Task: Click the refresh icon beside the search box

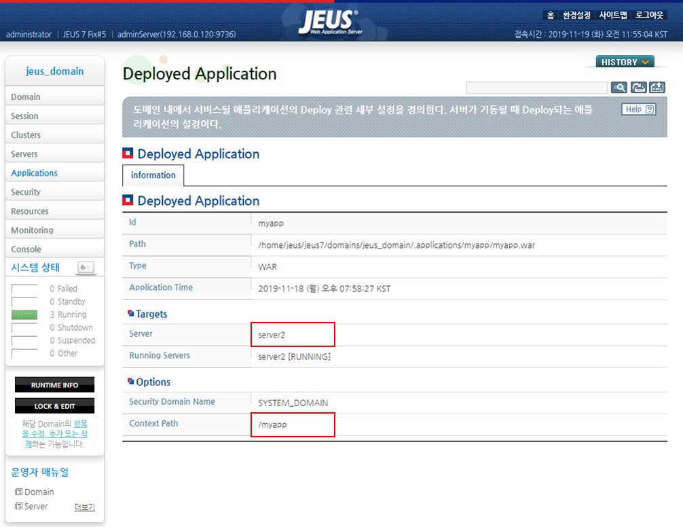Action: [x=638, y=88]
